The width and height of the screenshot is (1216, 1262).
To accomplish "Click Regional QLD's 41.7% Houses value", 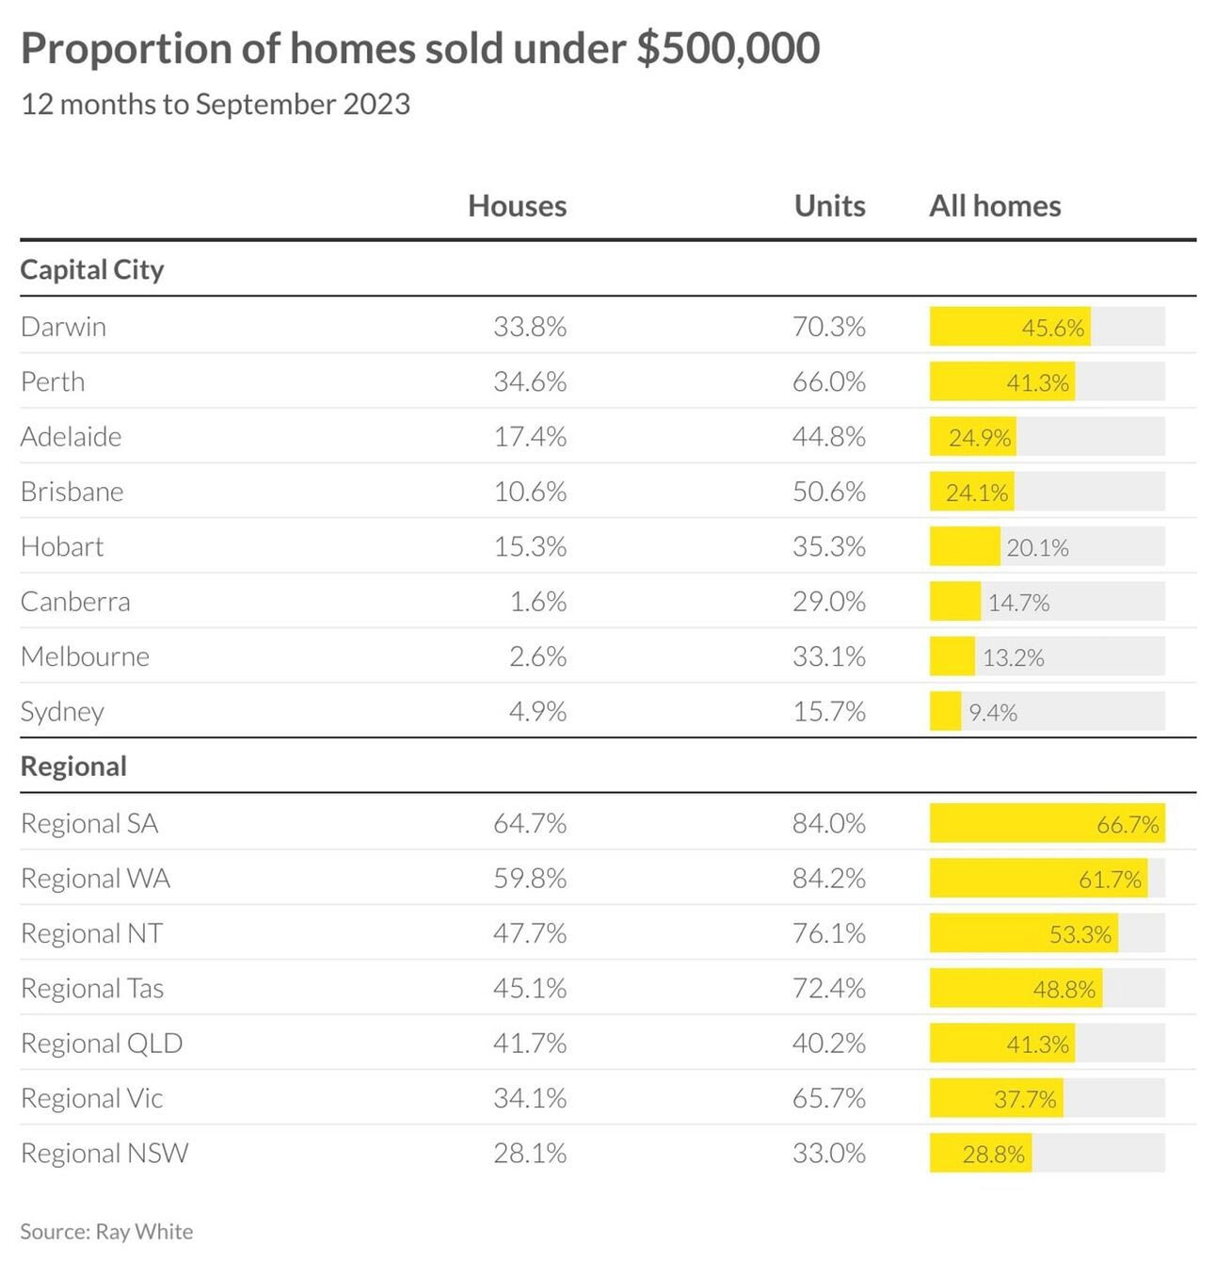I will [530, 1044].
